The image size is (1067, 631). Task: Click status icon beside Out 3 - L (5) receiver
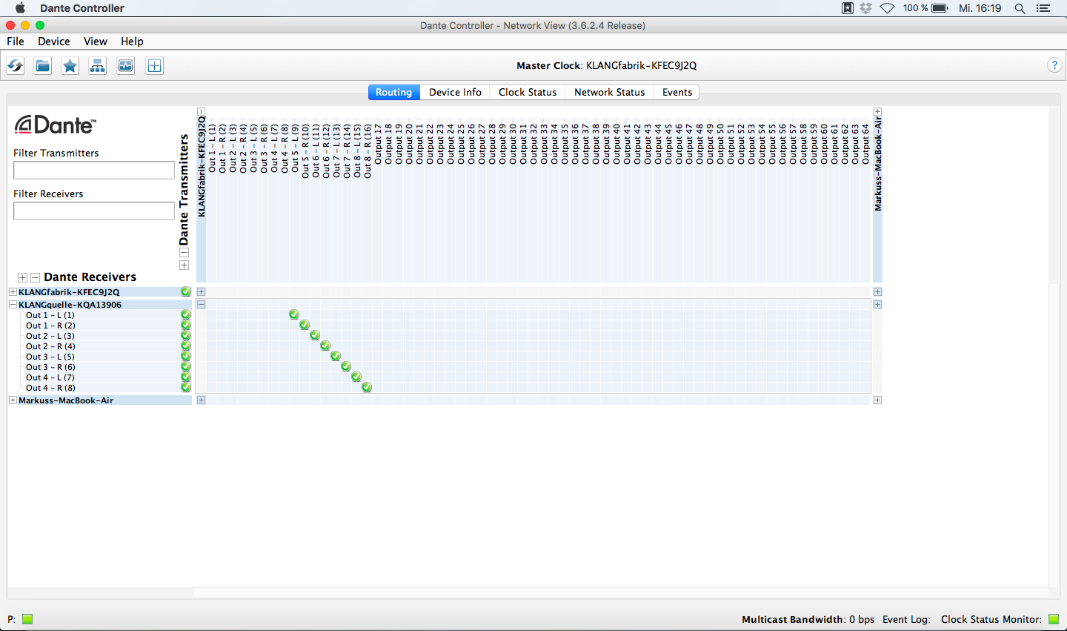click(x=186, y=357)
